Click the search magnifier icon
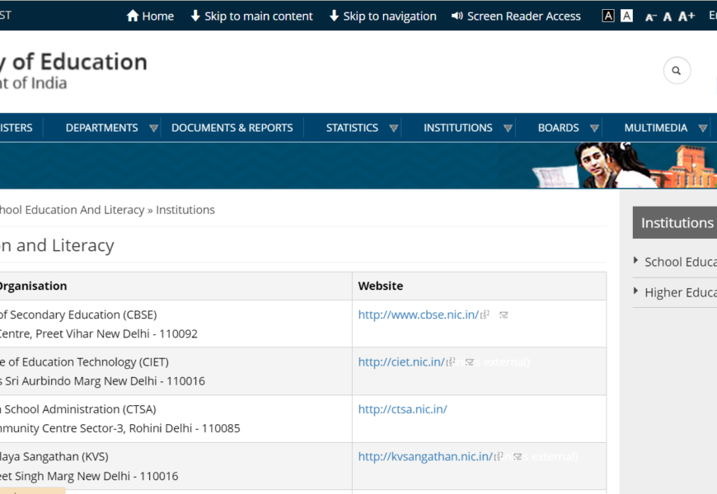This screenshot has width=717, height=494. click(677, 71)
